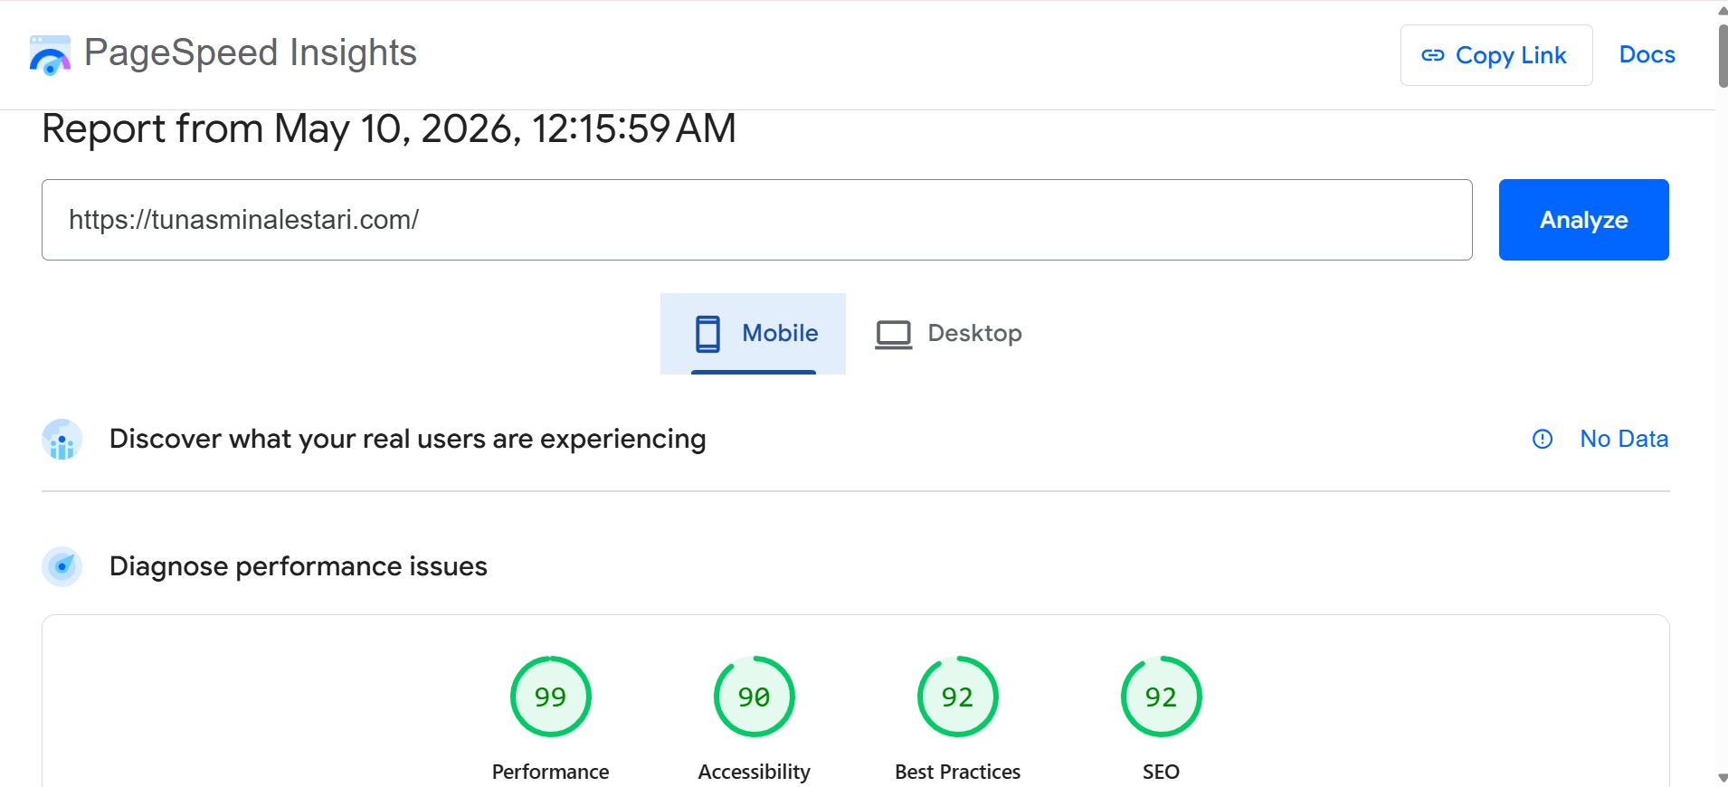Screen dimensions: 1728x787
Task: Click the SEO label
Action: (x=1161, y=772)
